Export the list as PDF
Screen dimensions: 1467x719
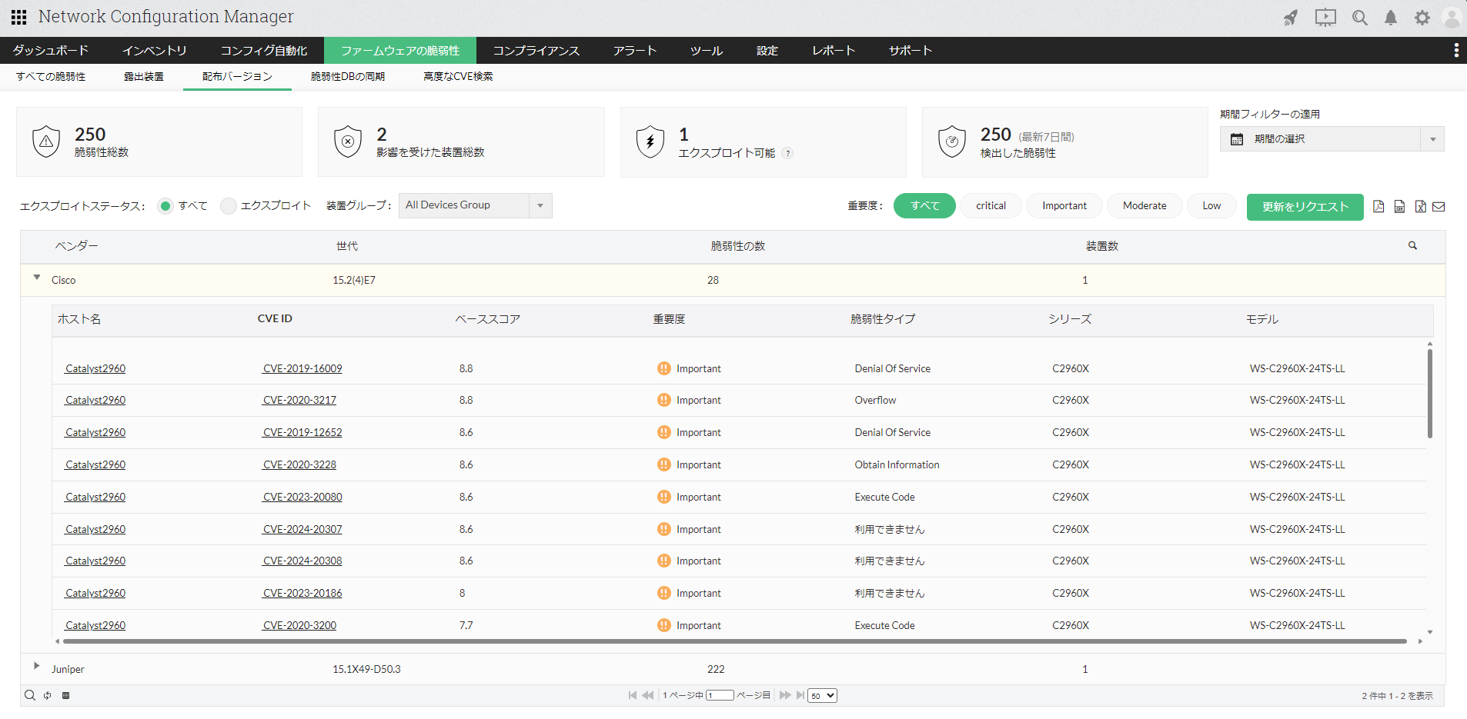(1378, 206)
